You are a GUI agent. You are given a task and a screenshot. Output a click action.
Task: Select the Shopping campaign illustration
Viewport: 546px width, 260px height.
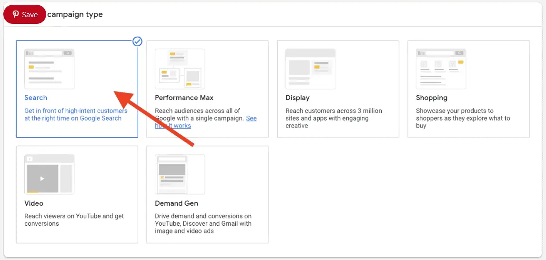point(441,69)
